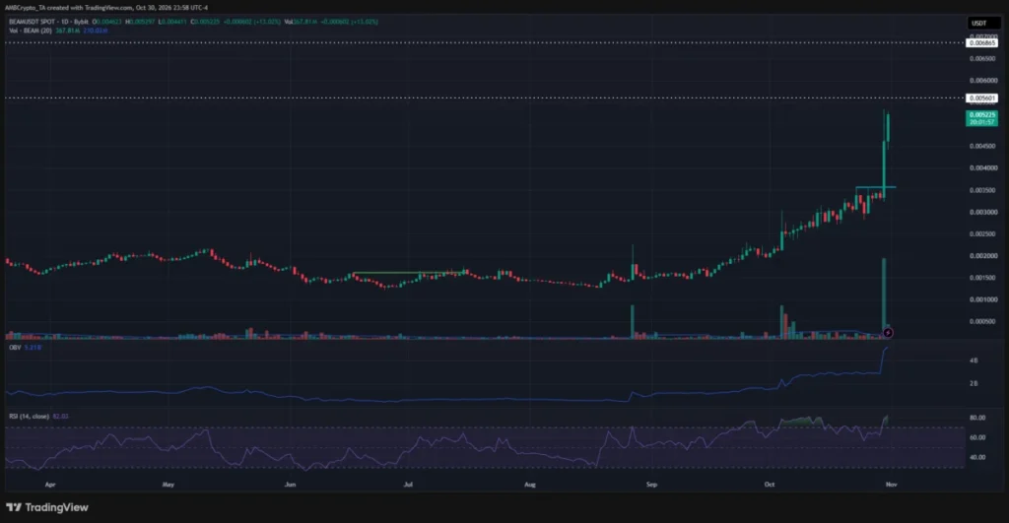Click the Jul label on the time axis
Screen dimensions: 1009x523
coord(408,485)
